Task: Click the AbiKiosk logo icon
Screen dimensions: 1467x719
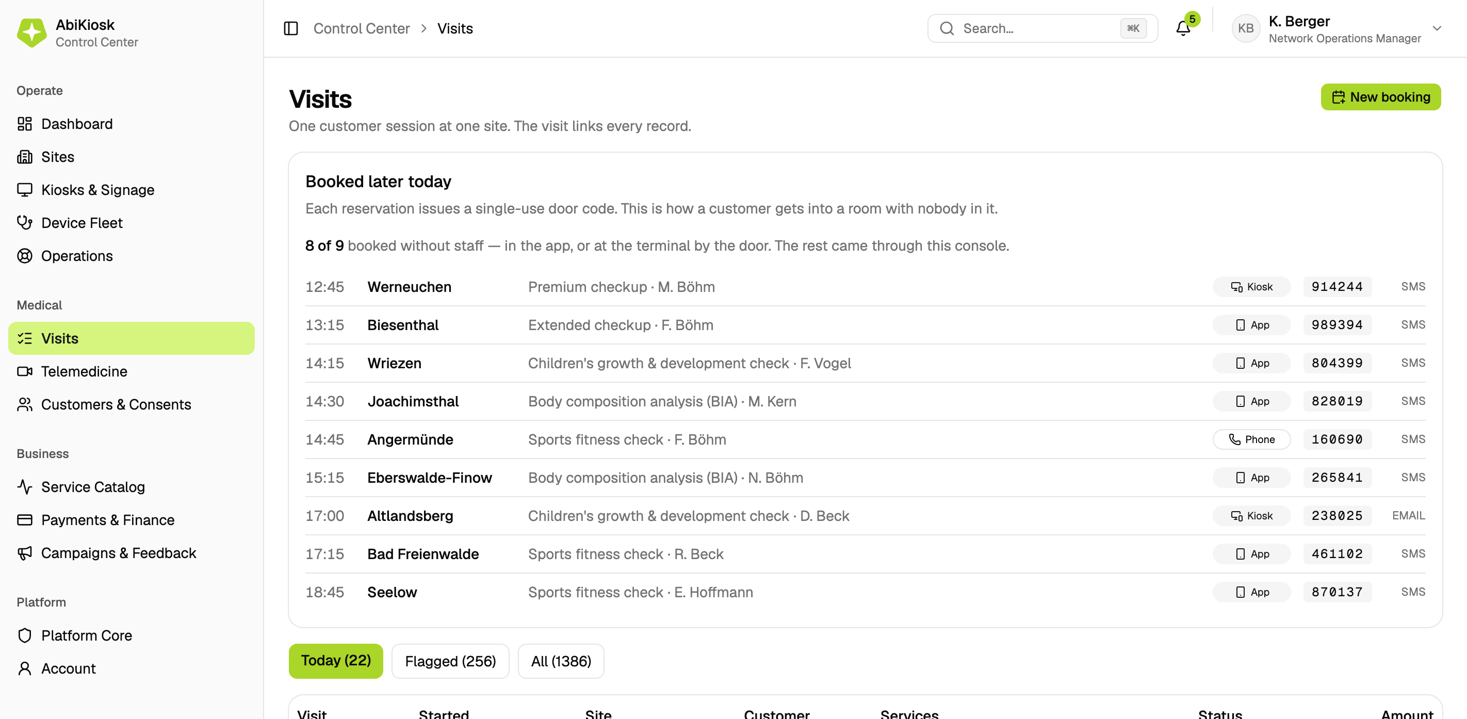Action: pos(32,32)
